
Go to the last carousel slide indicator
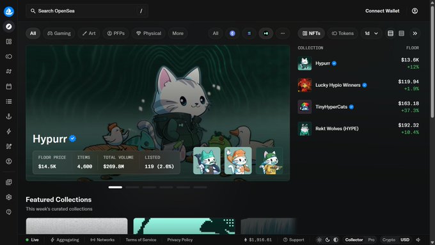click(x=200, y=187)
